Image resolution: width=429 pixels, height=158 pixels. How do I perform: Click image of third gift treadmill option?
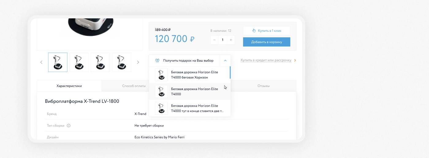[161, 108]
